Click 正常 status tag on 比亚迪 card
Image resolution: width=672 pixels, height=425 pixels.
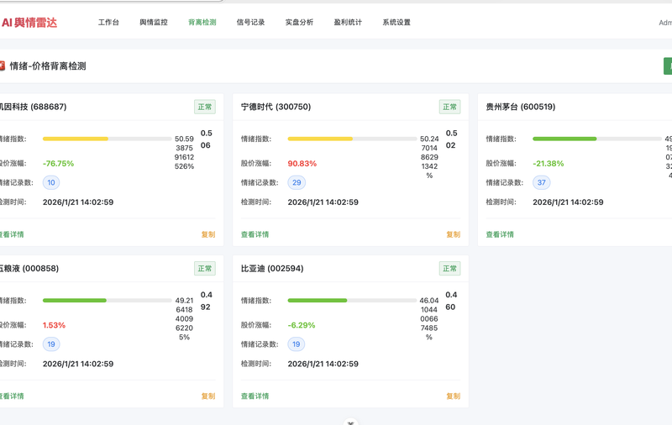coord(449,269)
